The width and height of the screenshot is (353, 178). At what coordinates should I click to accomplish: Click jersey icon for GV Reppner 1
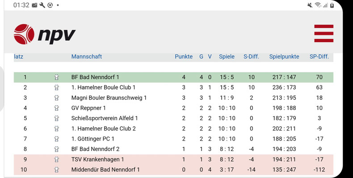(x=56, y=108)
